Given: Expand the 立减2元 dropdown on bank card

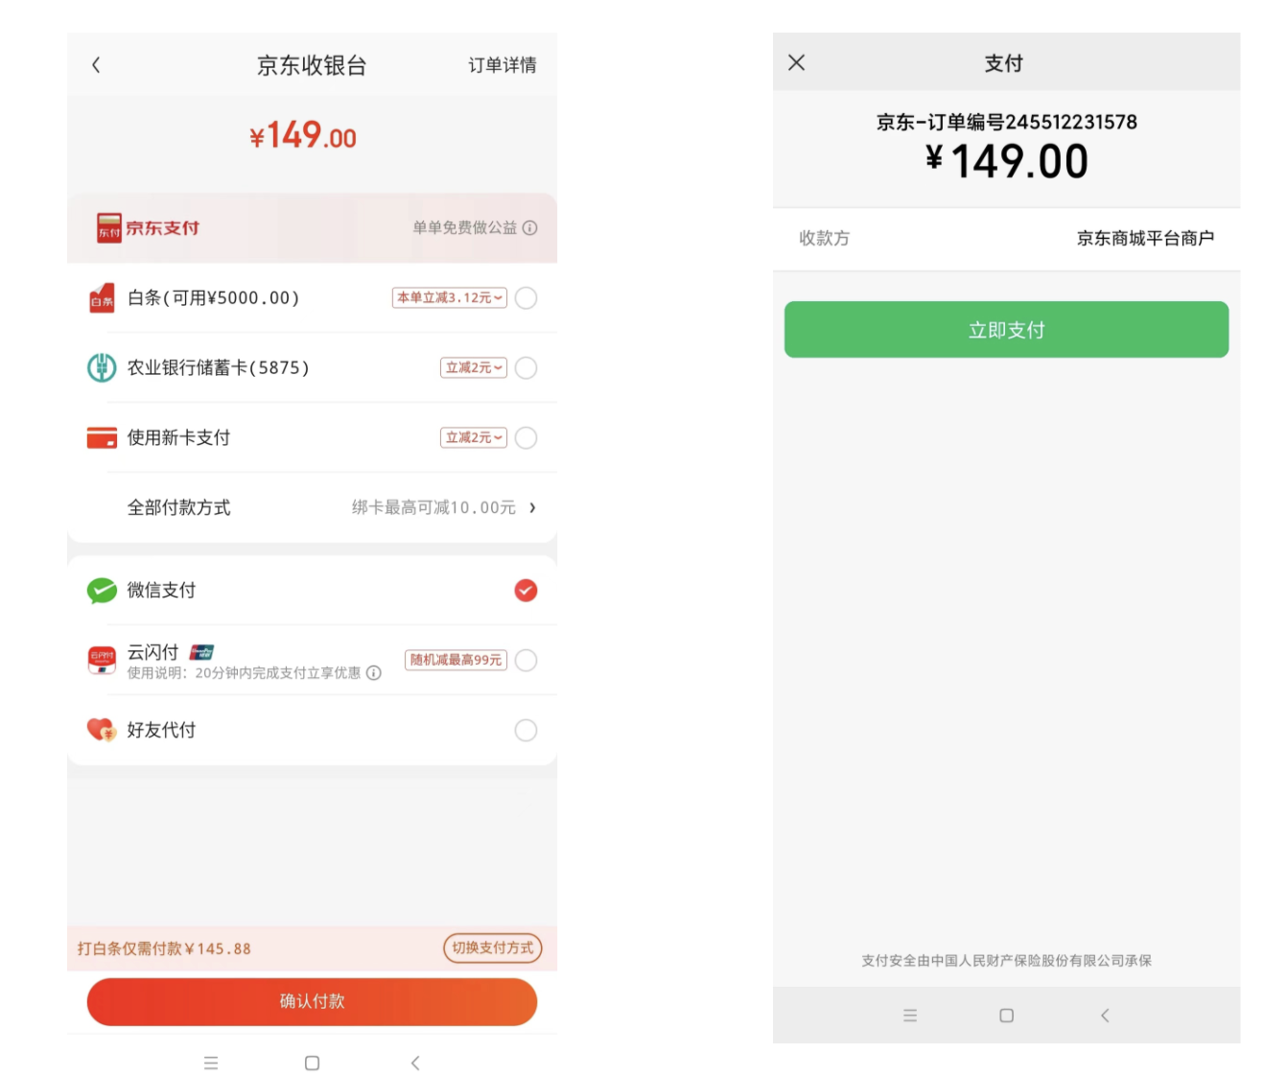Looking at the screenshot, I should pyautogui.click(x=473, y=367).
